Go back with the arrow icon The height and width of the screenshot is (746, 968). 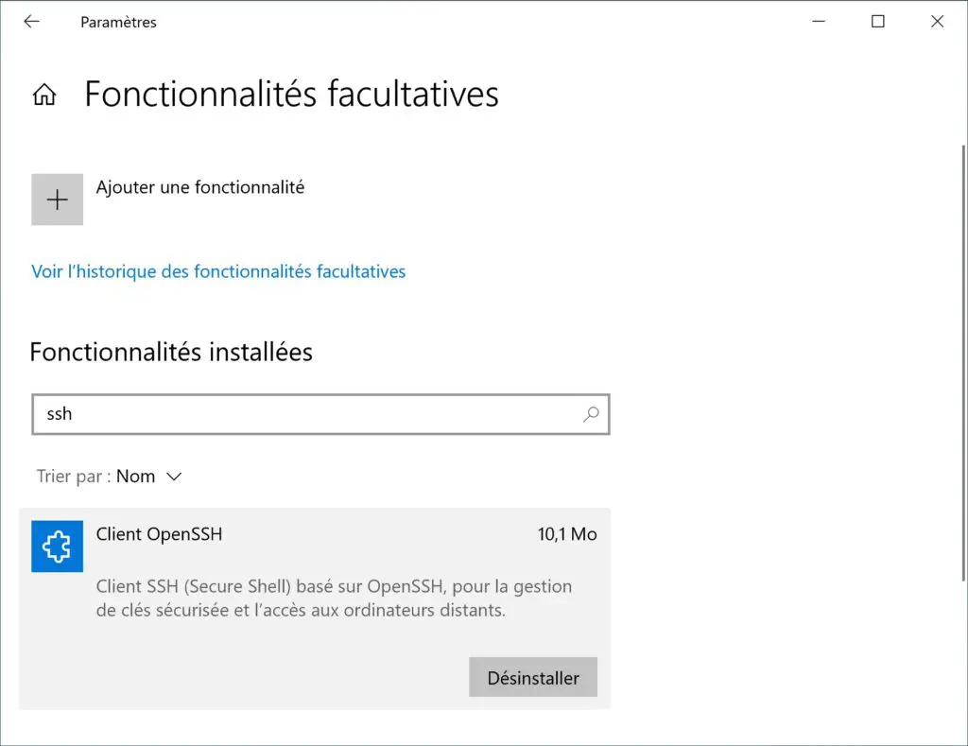pyautogui.click(x=31, y=22)
